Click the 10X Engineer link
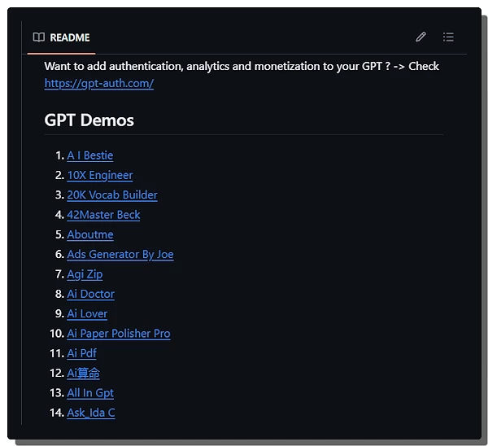The height and width of the screenshot is (446, 488). (x=99, y=175)
